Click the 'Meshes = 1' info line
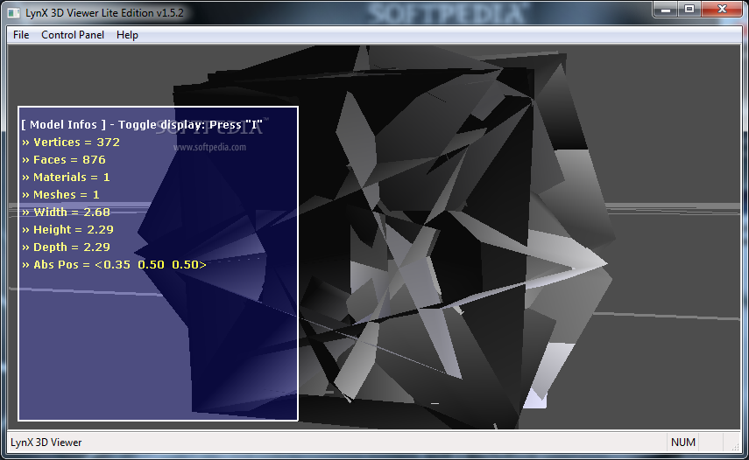The height and width of the screenshot is (460, 749). tap(60, 194)
